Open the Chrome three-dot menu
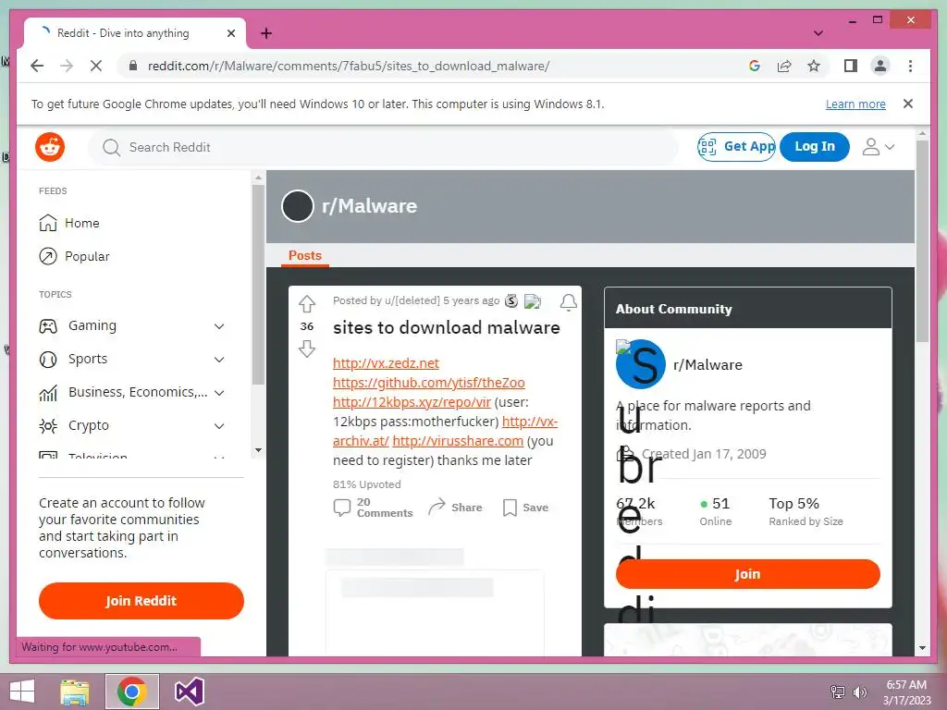This screenshot has width=947, height=710. tap(910, 66)
